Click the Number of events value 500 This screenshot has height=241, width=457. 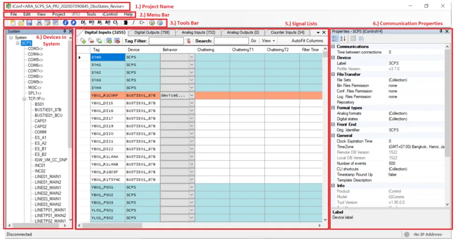(x=392, y=164)
